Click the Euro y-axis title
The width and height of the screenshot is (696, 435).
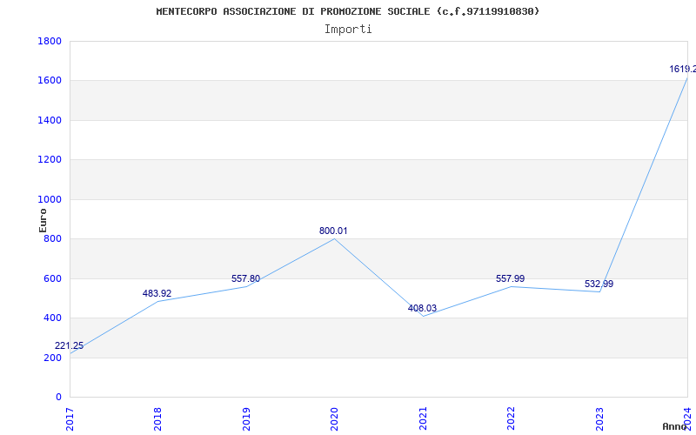point(43,221)
